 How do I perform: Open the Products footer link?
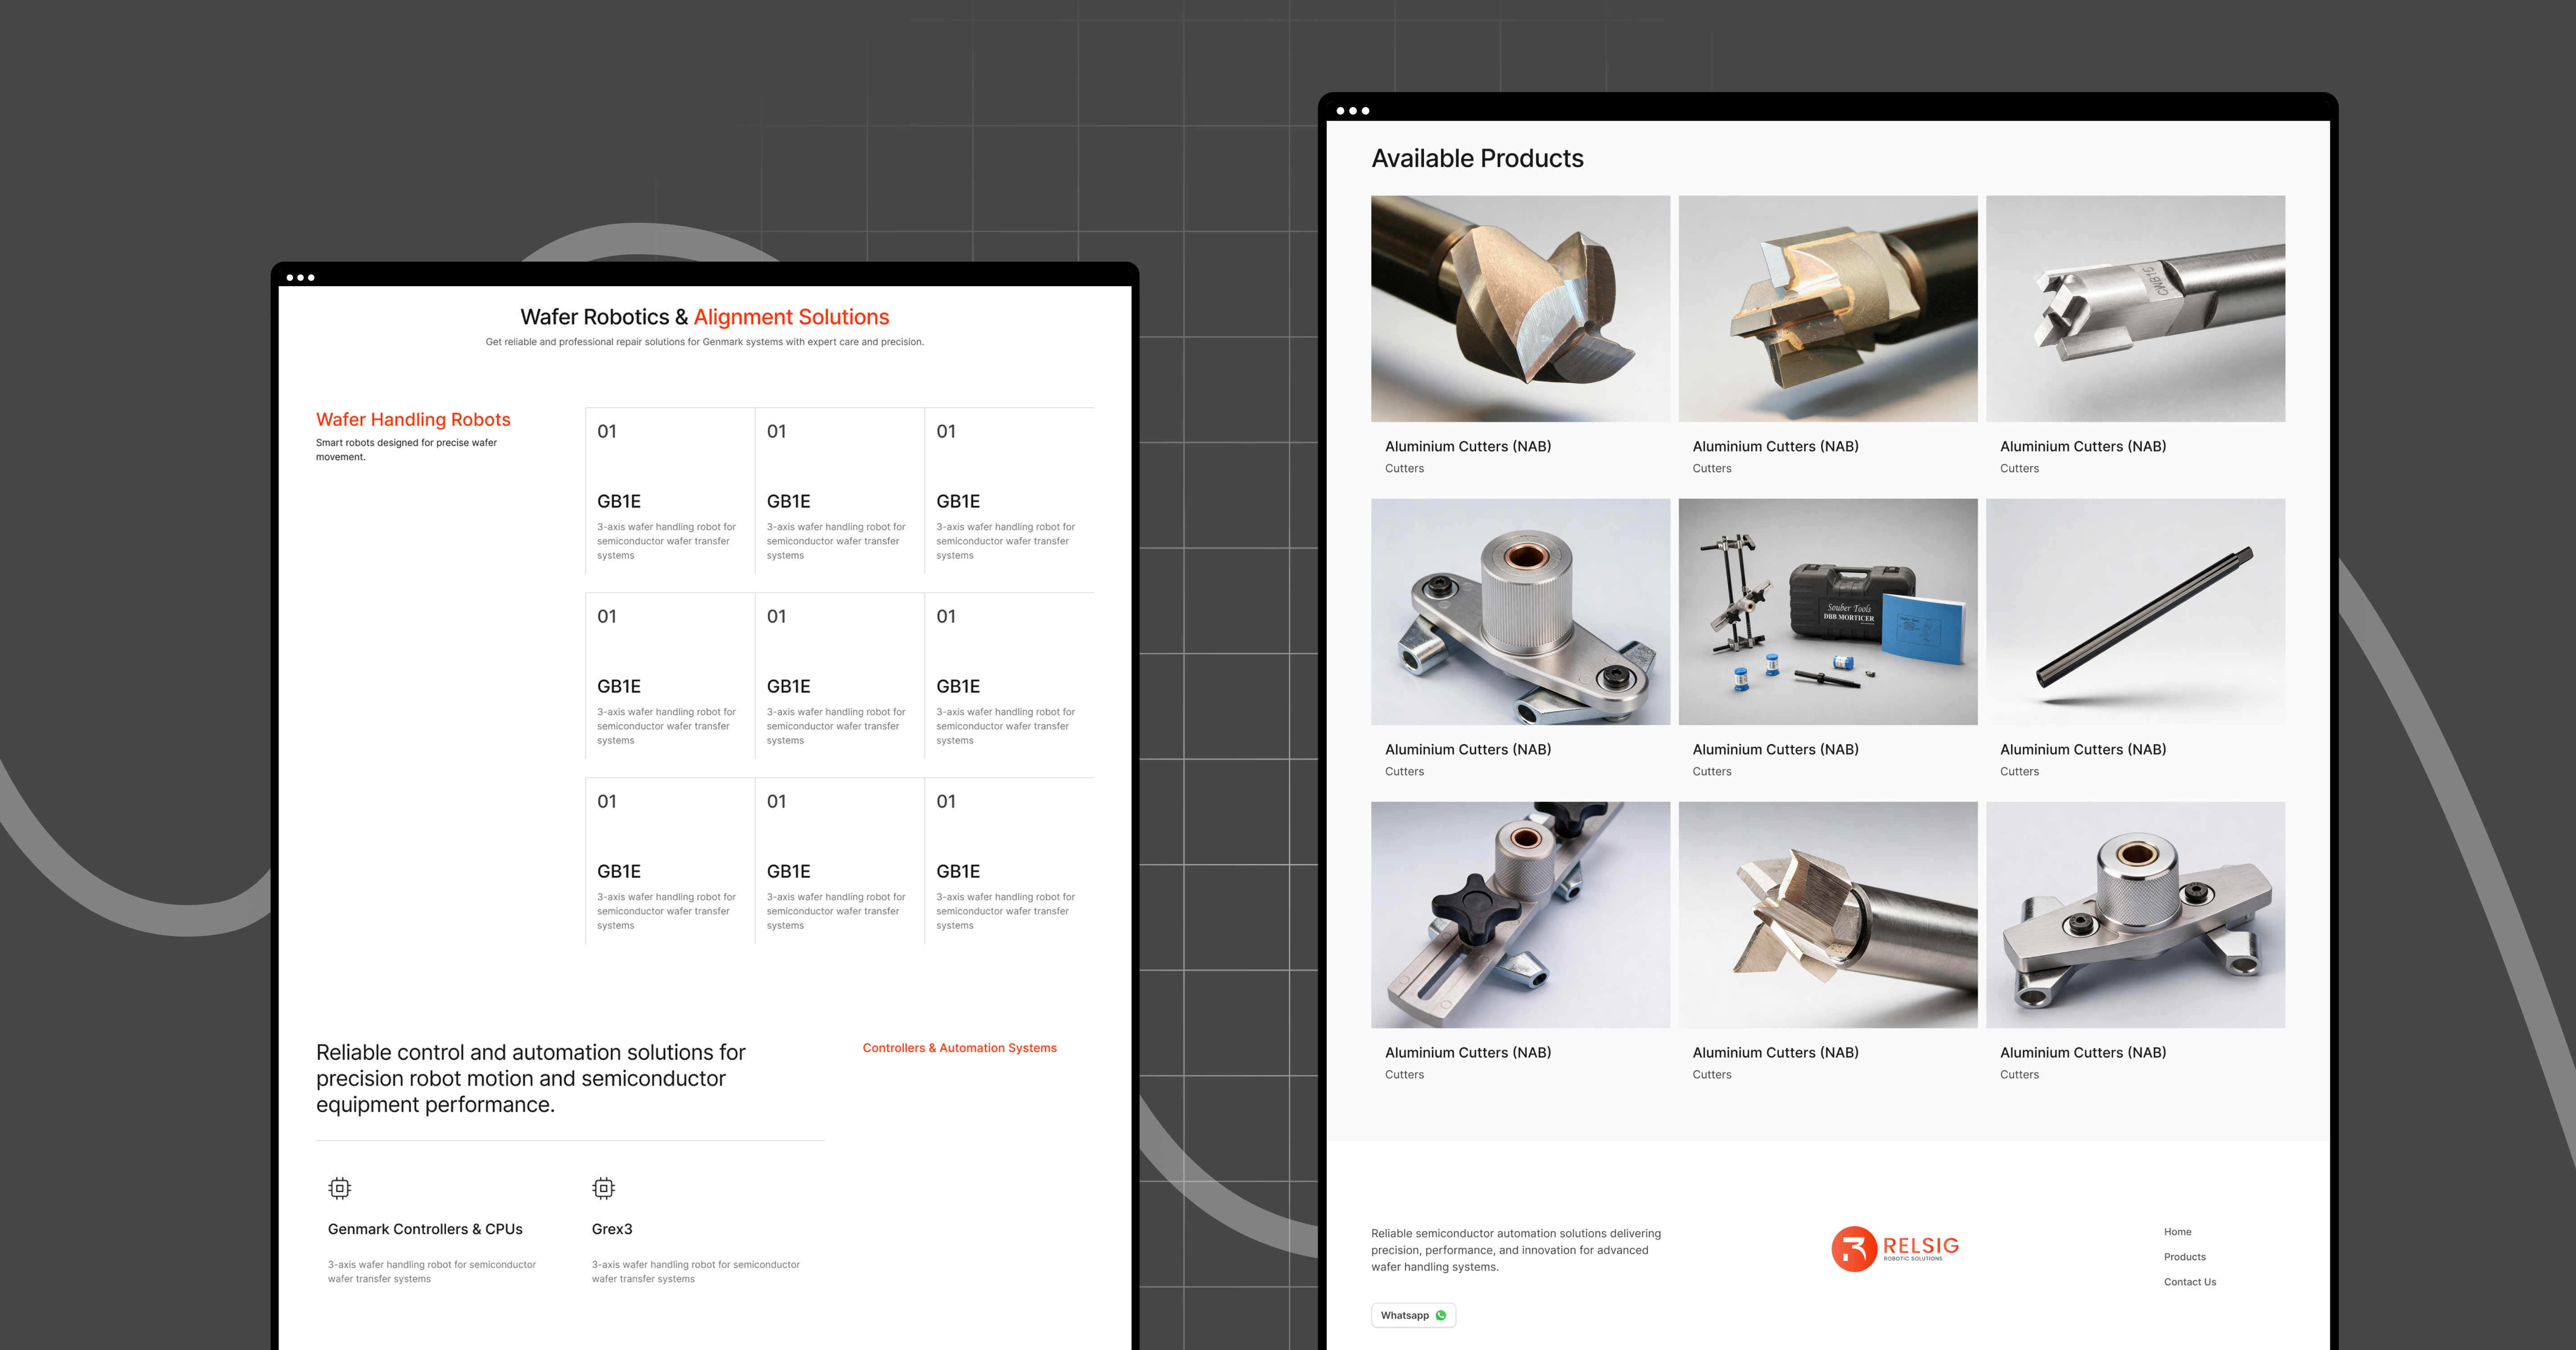[x=2184, y=1257]
